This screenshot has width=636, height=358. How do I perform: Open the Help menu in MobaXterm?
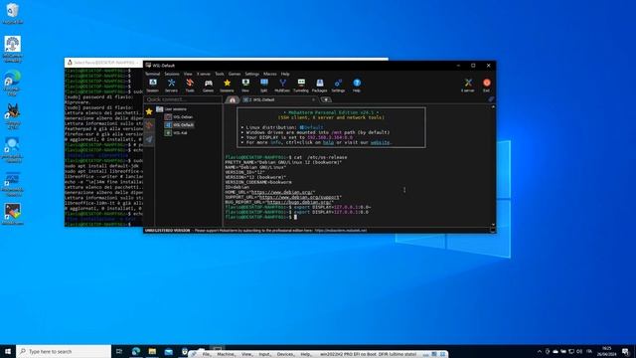point(285,74)
